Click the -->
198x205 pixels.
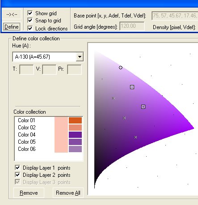coord(12,14)
